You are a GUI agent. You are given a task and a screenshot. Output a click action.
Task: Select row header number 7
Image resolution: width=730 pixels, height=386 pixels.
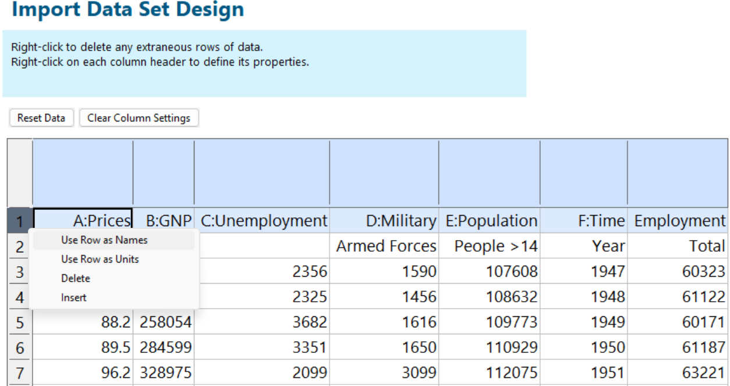point(20,373)
